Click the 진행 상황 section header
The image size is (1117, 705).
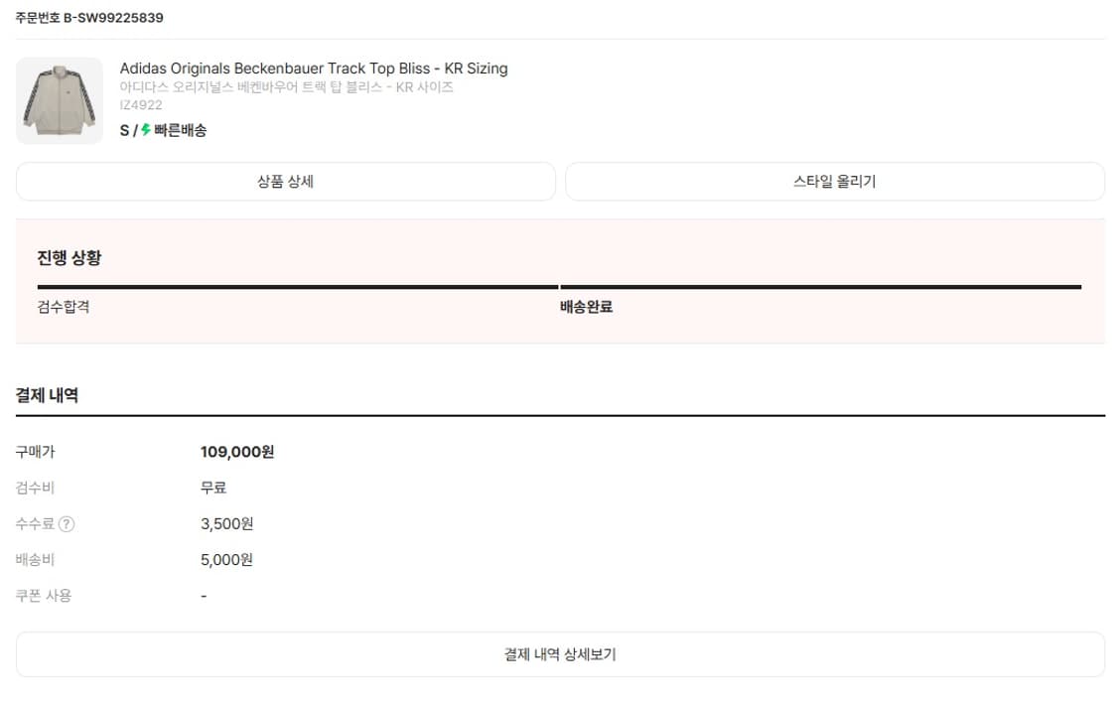pyautogui.click(x=62, y=257)
